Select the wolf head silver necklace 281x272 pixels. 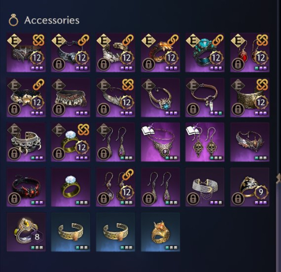(x=71, y=52)
